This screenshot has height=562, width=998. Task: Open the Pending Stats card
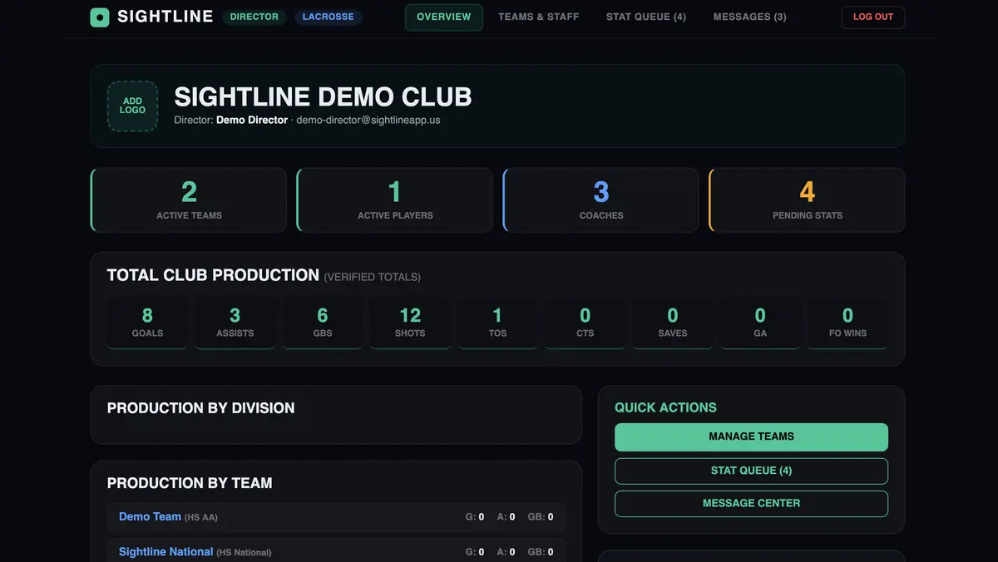tap(808, 200)
